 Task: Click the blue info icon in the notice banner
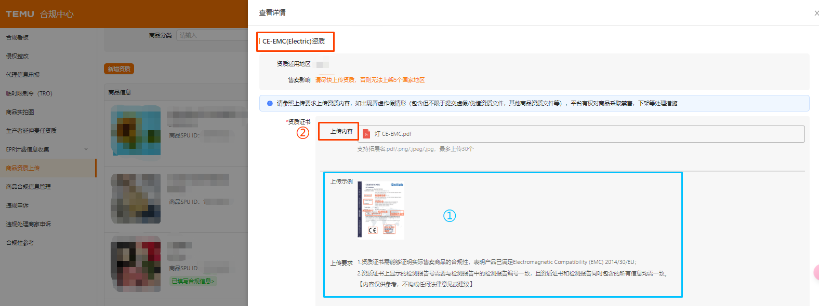pyautogui.click(x=270, y=103)
